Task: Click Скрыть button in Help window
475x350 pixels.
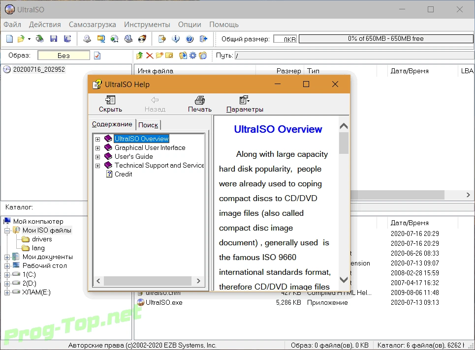Action: tap(110, 104)
